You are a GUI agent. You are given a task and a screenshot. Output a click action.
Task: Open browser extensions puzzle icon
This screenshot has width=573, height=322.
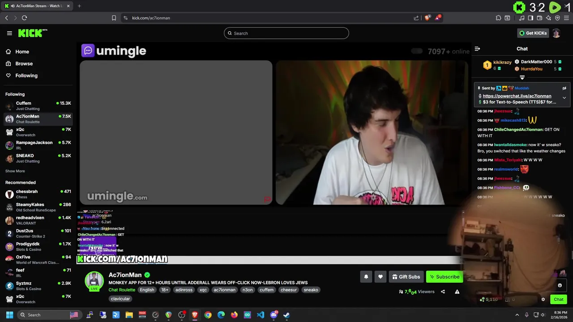(x=498, y=18)
